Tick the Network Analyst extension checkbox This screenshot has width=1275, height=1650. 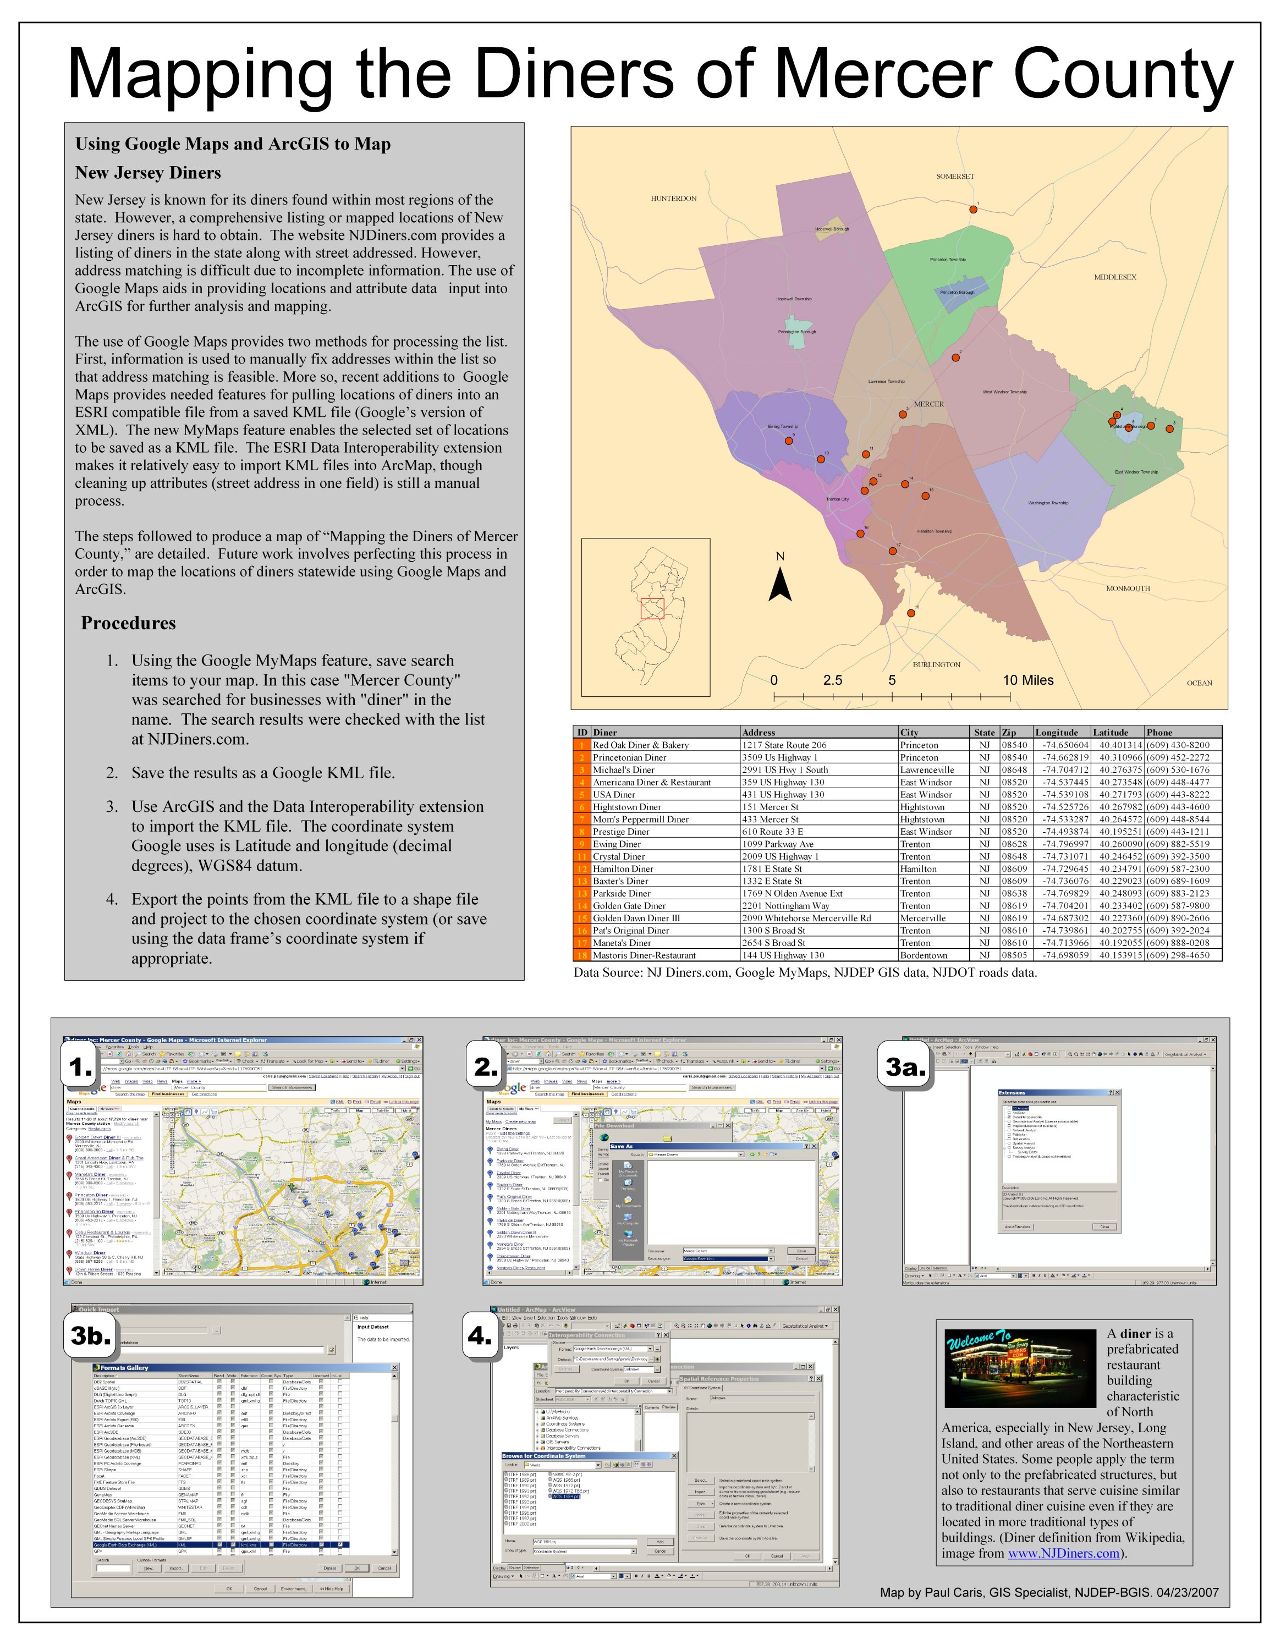pos(1009,1130)
